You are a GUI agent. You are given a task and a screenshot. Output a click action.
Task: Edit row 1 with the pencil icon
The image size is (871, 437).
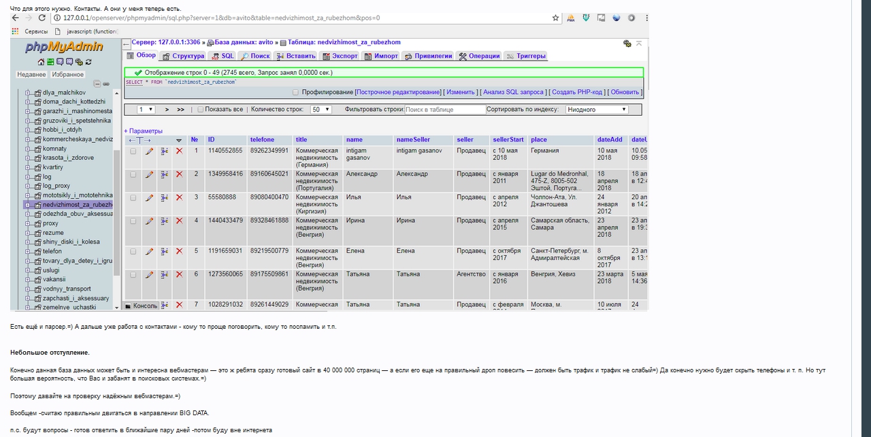point(149,151)
